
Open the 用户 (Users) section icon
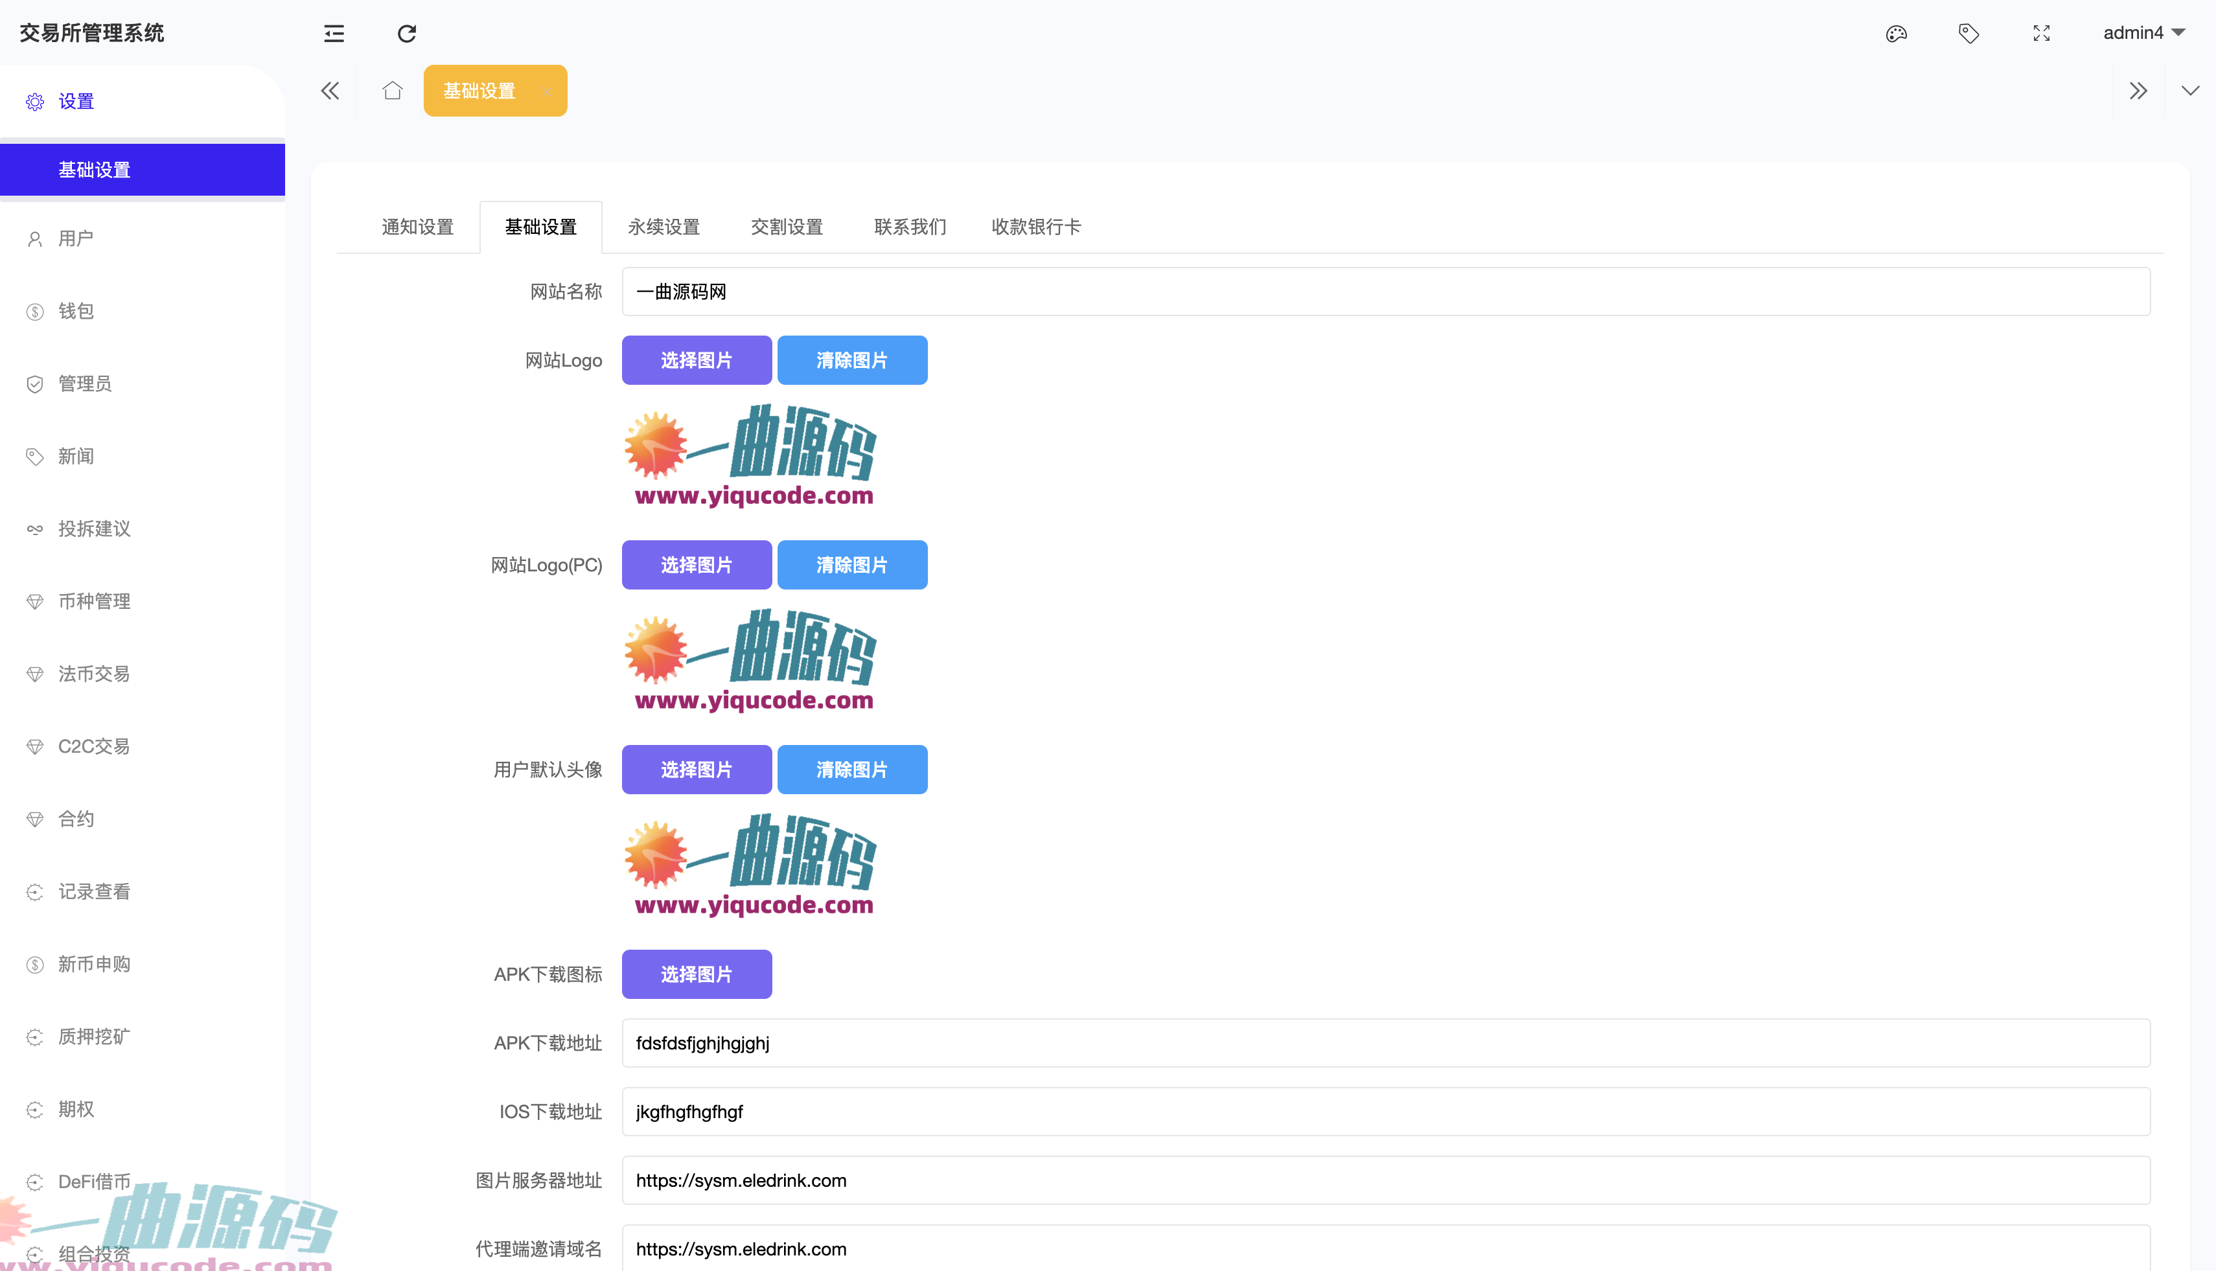[35, 238]
